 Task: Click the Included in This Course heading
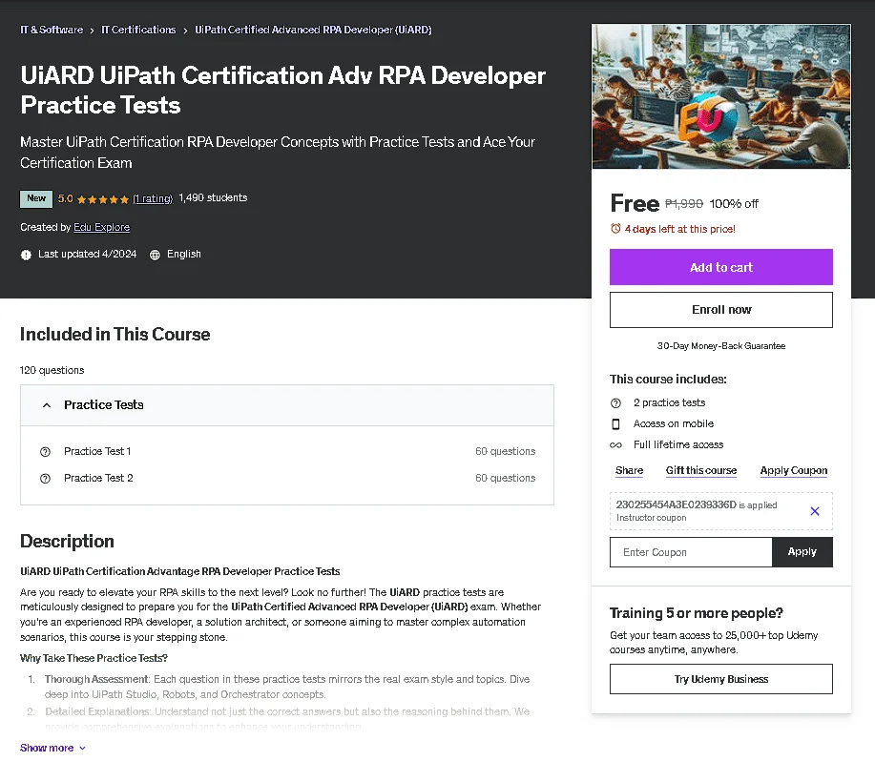click(x=115, y=334)
